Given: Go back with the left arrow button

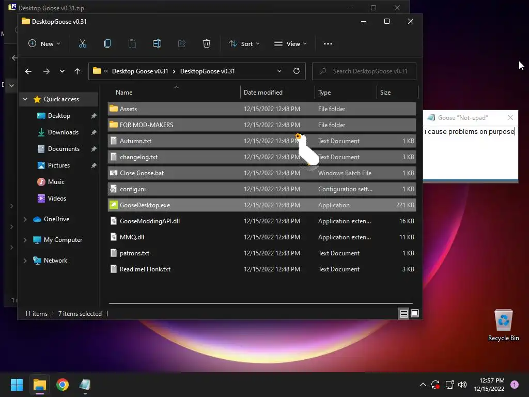Looking at the screenshot, I should (x=28, y=71).
